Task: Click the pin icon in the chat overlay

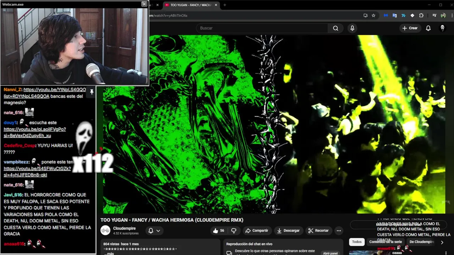Action: (92, 92)
